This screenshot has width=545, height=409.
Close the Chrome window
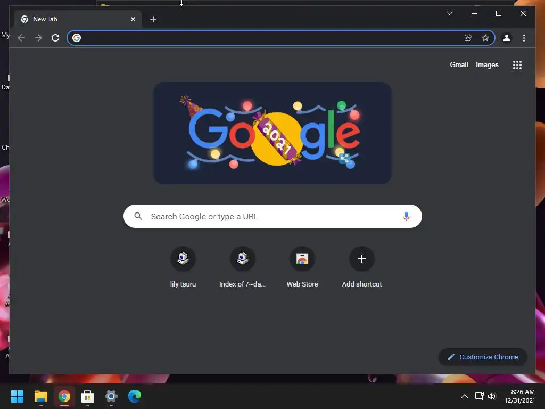pyautogui.click(x=523, y=13)
